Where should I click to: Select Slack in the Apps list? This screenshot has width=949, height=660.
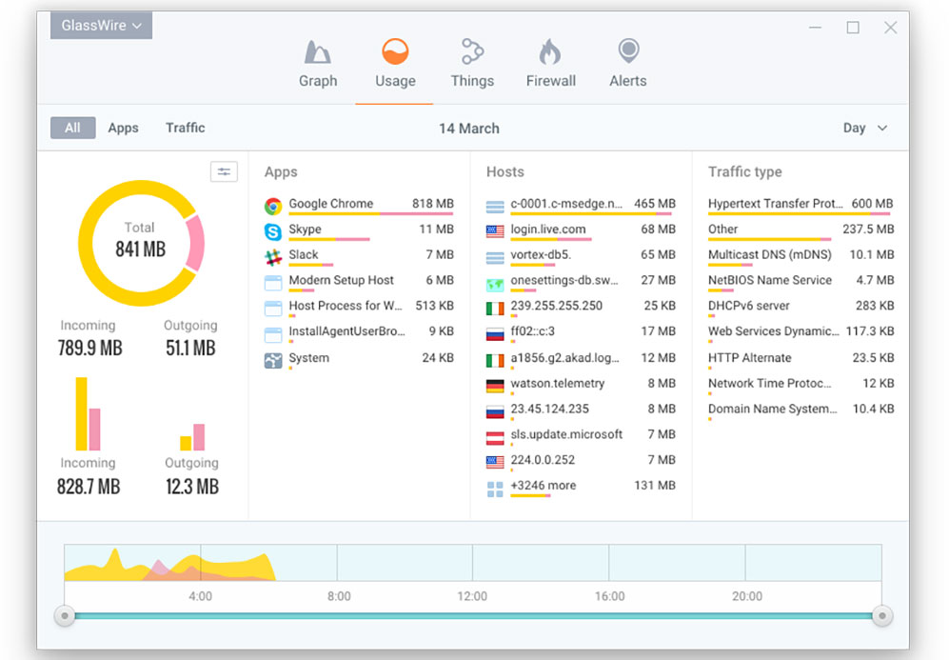pos(360,256)
